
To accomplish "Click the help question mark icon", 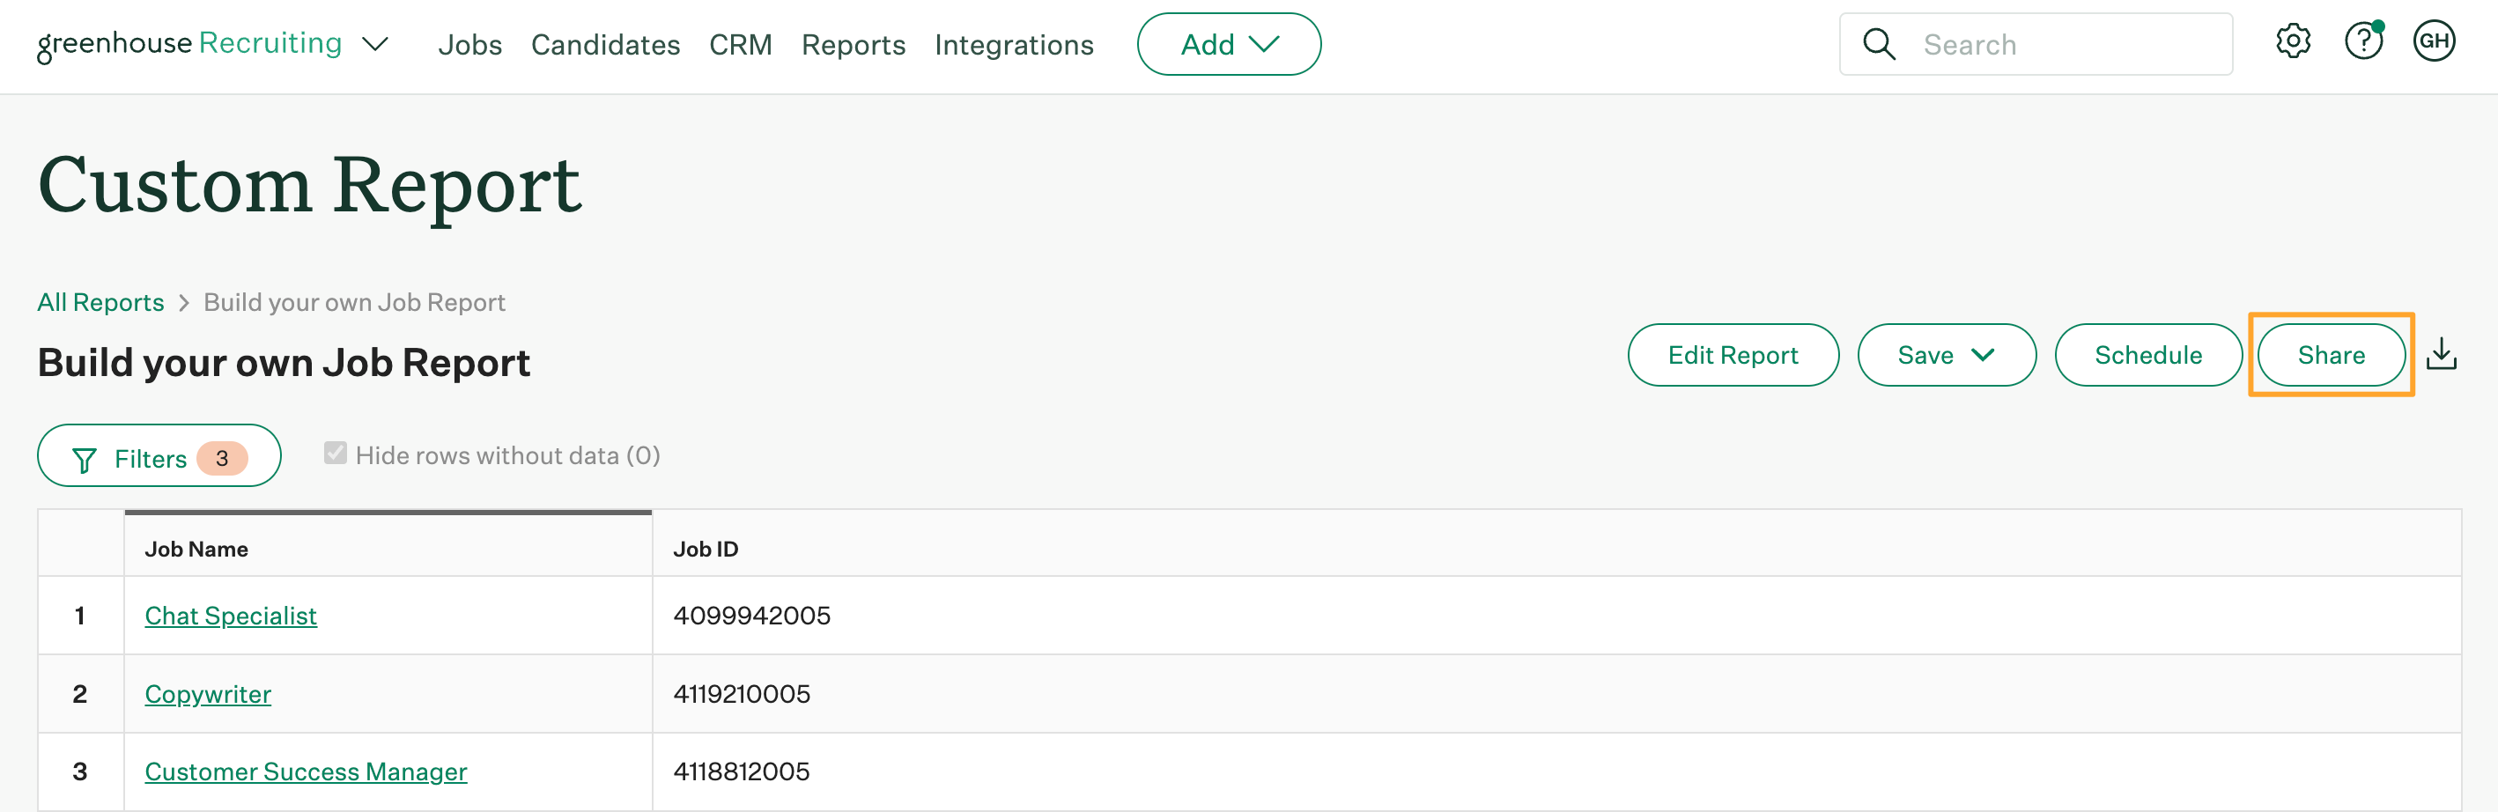I will coord(2362,41).
